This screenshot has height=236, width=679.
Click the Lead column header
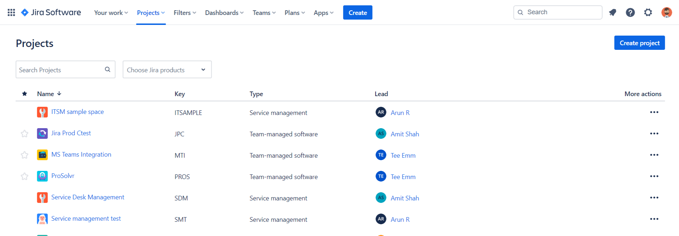[381, 94]
